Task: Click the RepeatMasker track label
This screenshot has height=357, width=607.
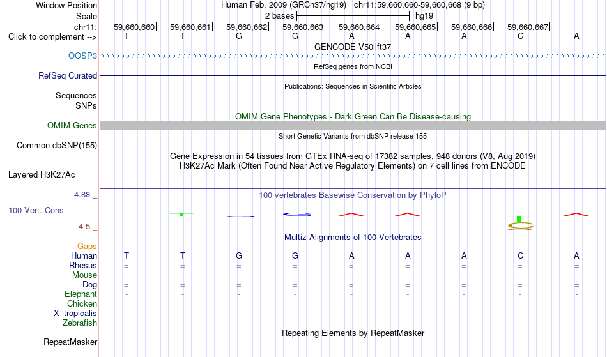Action: 70,342
